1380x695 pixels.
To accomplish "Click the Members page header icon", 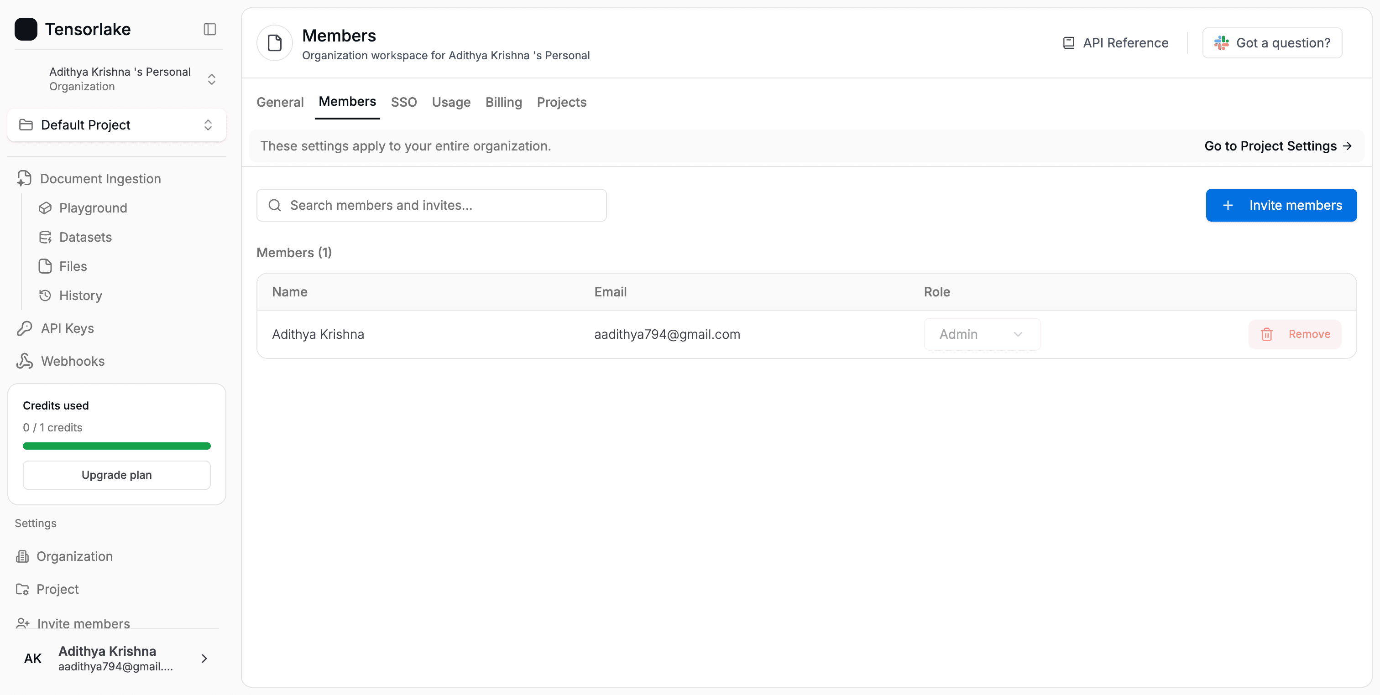I will pyautogui.click(x=275, y=43).
